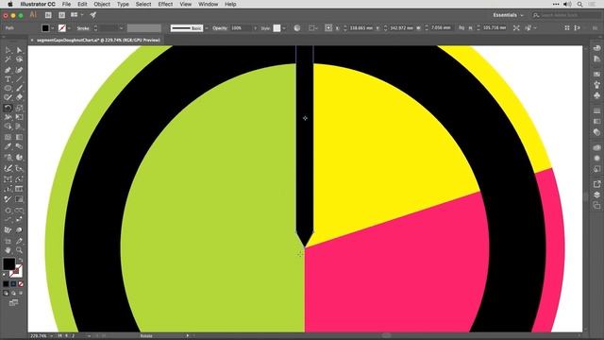Select the Pen tool
The image size is (604, 340).
(x=8, y=70)
